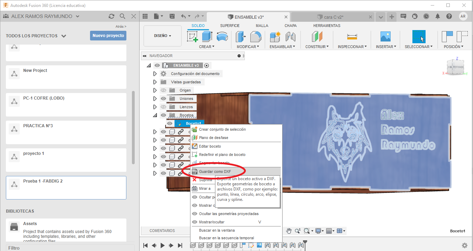
Task: Show the hidden Lienzos folder
Action: pyautogui.click(x=164, y=107)
